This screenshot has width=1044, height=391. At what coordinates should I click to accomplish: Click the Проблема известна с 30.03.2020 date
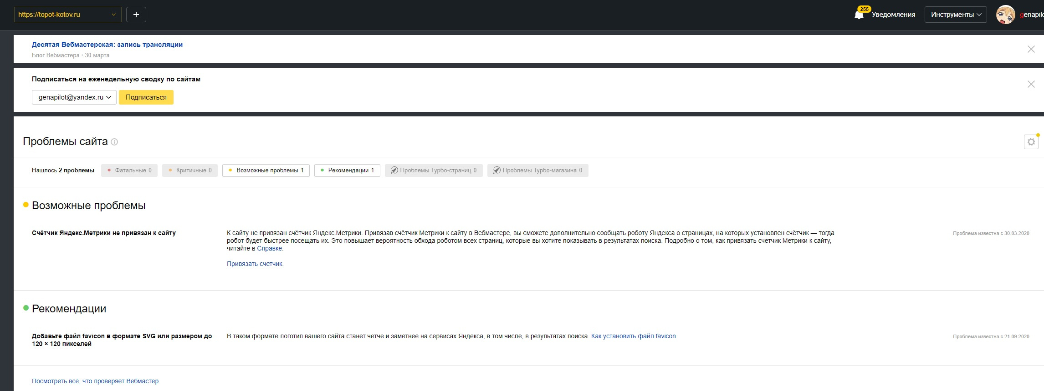(x=991, y=233)
